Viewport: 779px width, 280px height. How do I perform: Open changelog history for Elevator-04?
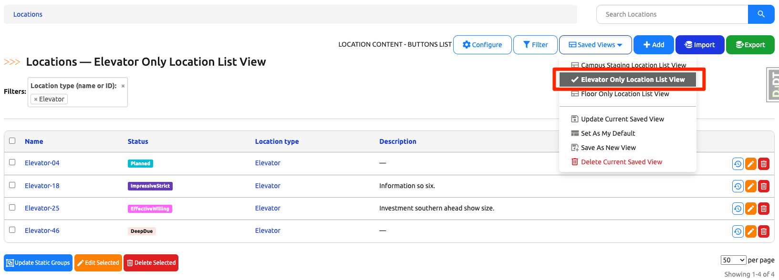(737, 164)
